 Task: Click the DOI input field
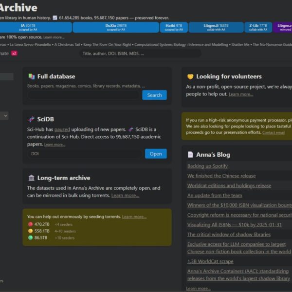click(x=85, y=154)
